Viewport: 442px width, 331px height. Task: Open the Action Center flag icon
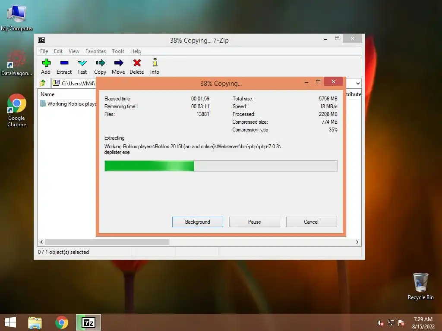401,323
